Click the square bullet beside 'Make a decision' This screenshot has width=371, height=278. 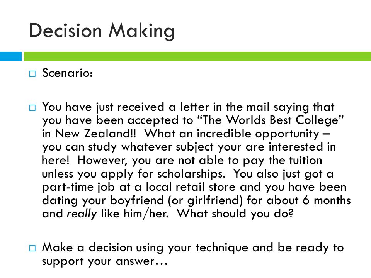tap(32, 248)
